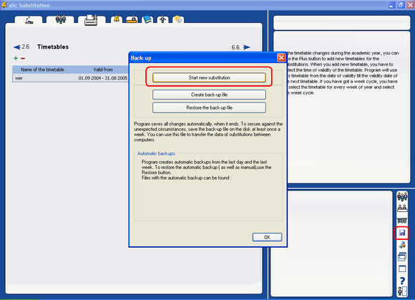Select the cascading windows icon in sidebar
415x300 pixels.
[x=402, y=257]
